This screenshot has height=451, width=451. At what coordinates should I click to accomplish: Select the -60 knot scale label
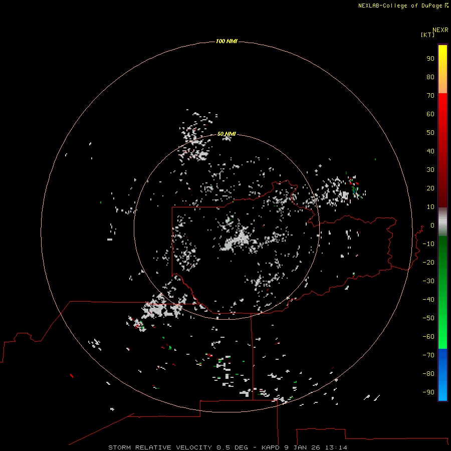428,337
